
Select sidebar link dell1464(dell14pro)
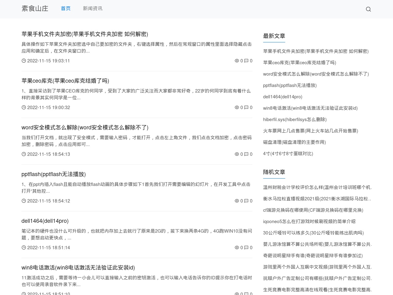coord(283,97)
